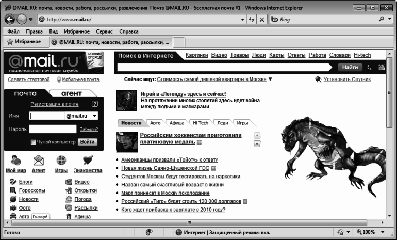Expand the Сейчас ищут triangle arrow
397x240 pixels.
(x=270, y=79)
